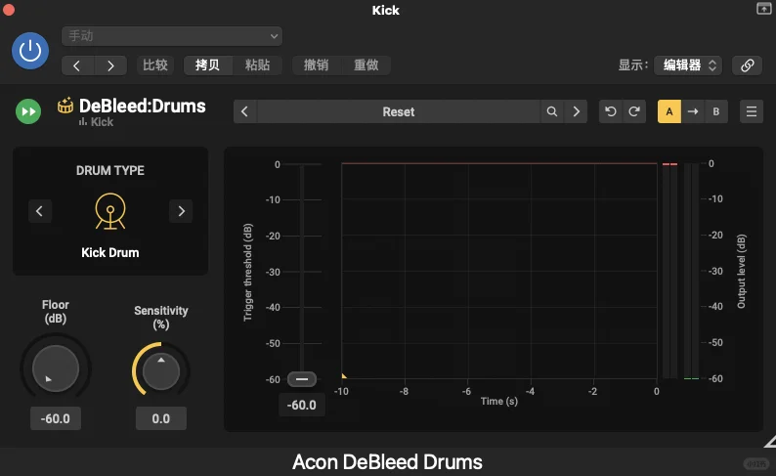The height and width of the screenshot is (476, 776).
Task: Click the 比较 compare button
Action: 155,65
